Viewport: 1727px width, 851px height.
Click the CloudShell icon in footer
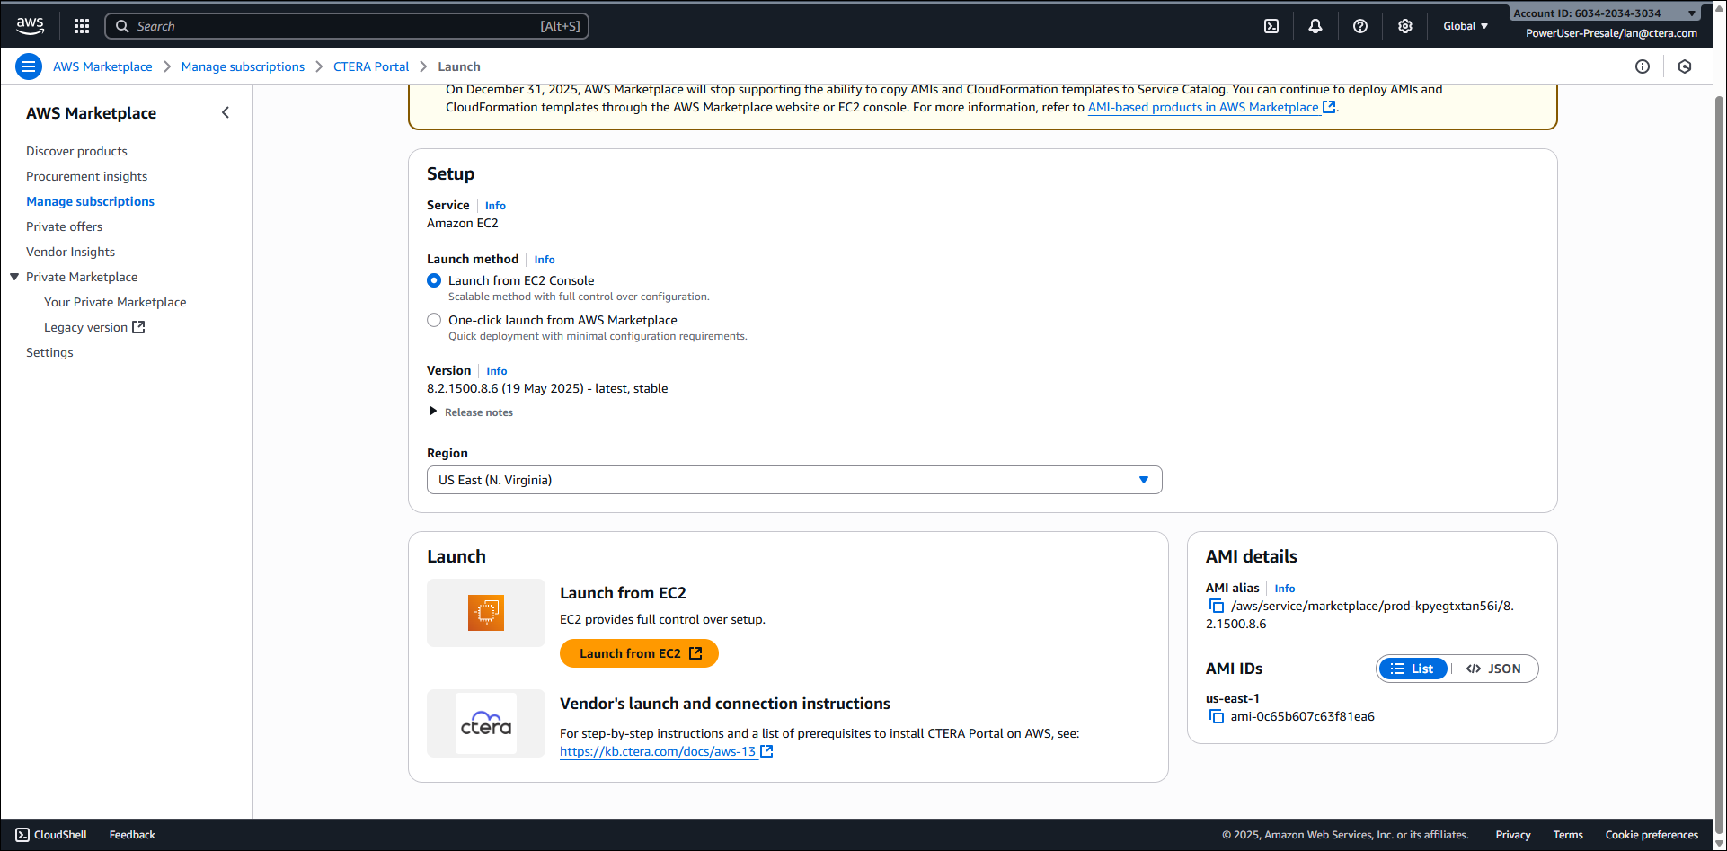[22, 835]
